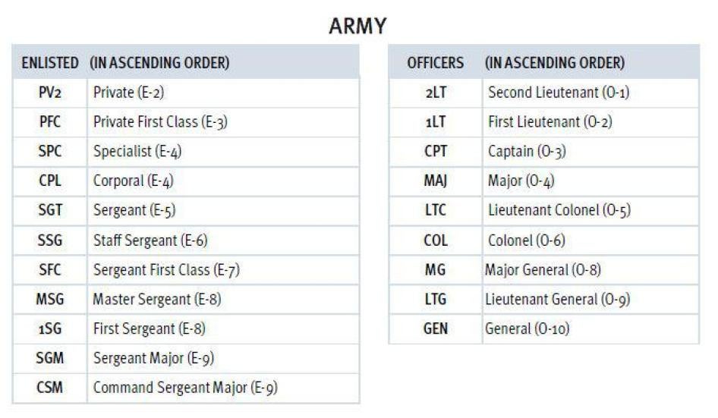The height and width of the screenshot is (418, 718).
Task: Select the GEN abbreviation cell
Action: click(x=436, y=328)
